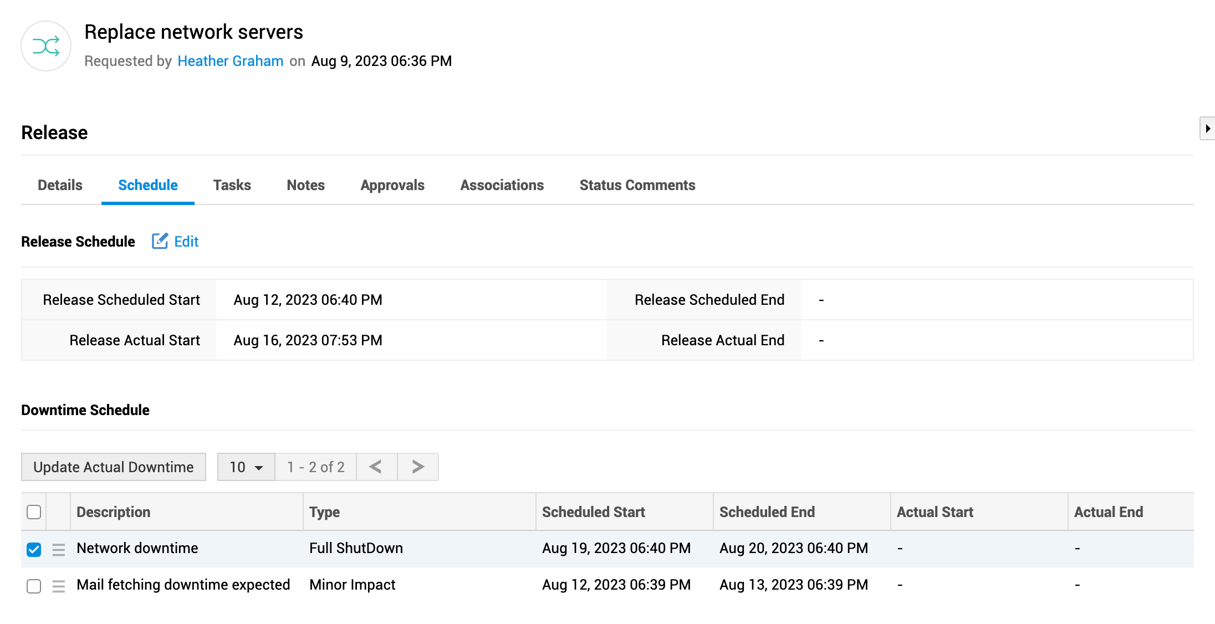
Task: Select the Schedule tab
Action: [x=148, y=185]
